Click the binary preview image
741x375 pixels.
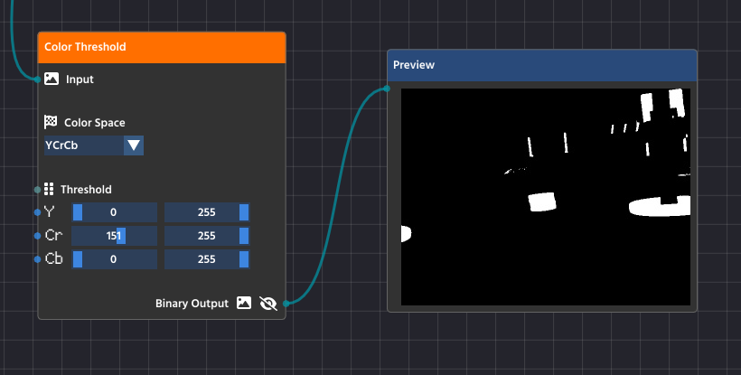point(545,196)
